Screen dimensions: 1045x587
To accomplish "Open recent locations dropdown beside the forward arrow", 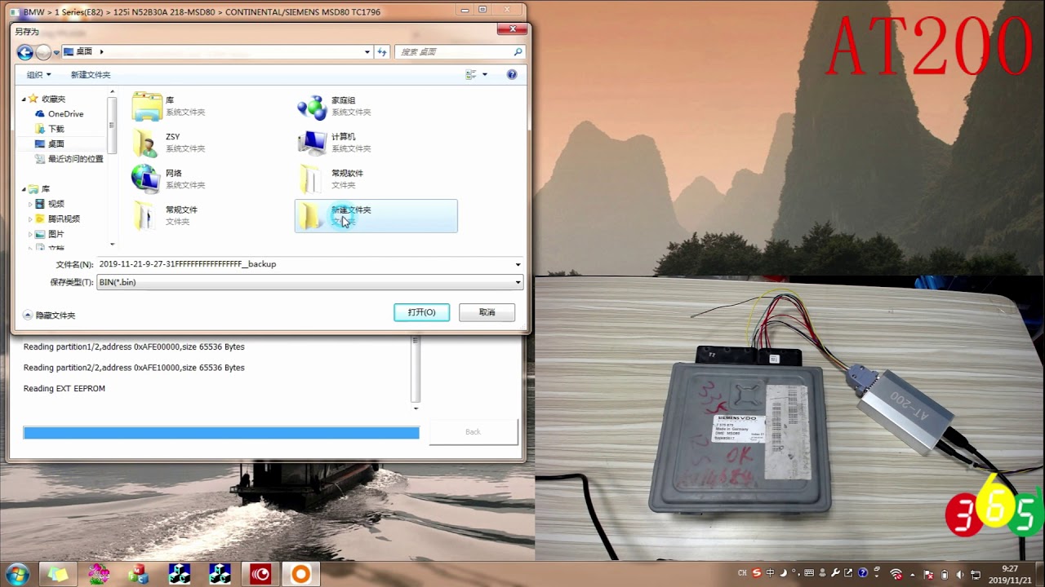I will pyautogui.click(x=56, y=52).
